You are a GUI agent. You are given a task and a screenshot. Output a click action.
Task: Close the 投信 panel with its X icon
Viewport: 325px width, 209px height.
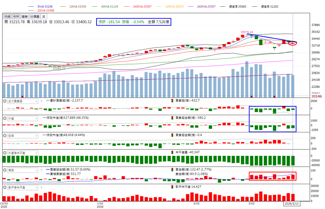5,136
